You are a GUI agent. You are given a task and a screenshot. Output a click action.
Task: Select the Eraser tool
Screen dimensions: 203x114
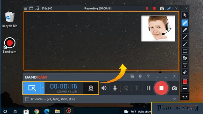[185, 72]
